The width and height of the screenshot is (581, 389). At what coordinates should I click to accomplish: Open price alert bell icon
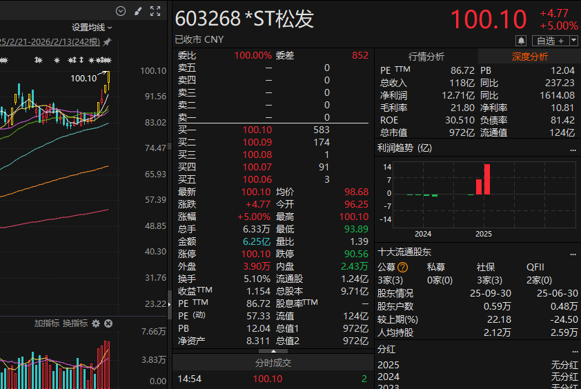(521, 41)
